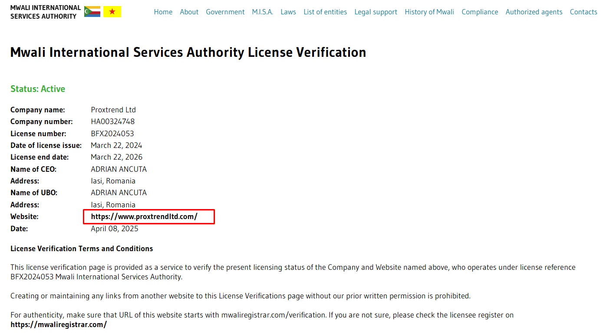Read the History of Mwali page
Viewport: 610px width, 334px height.
click(x=429, y=12)
